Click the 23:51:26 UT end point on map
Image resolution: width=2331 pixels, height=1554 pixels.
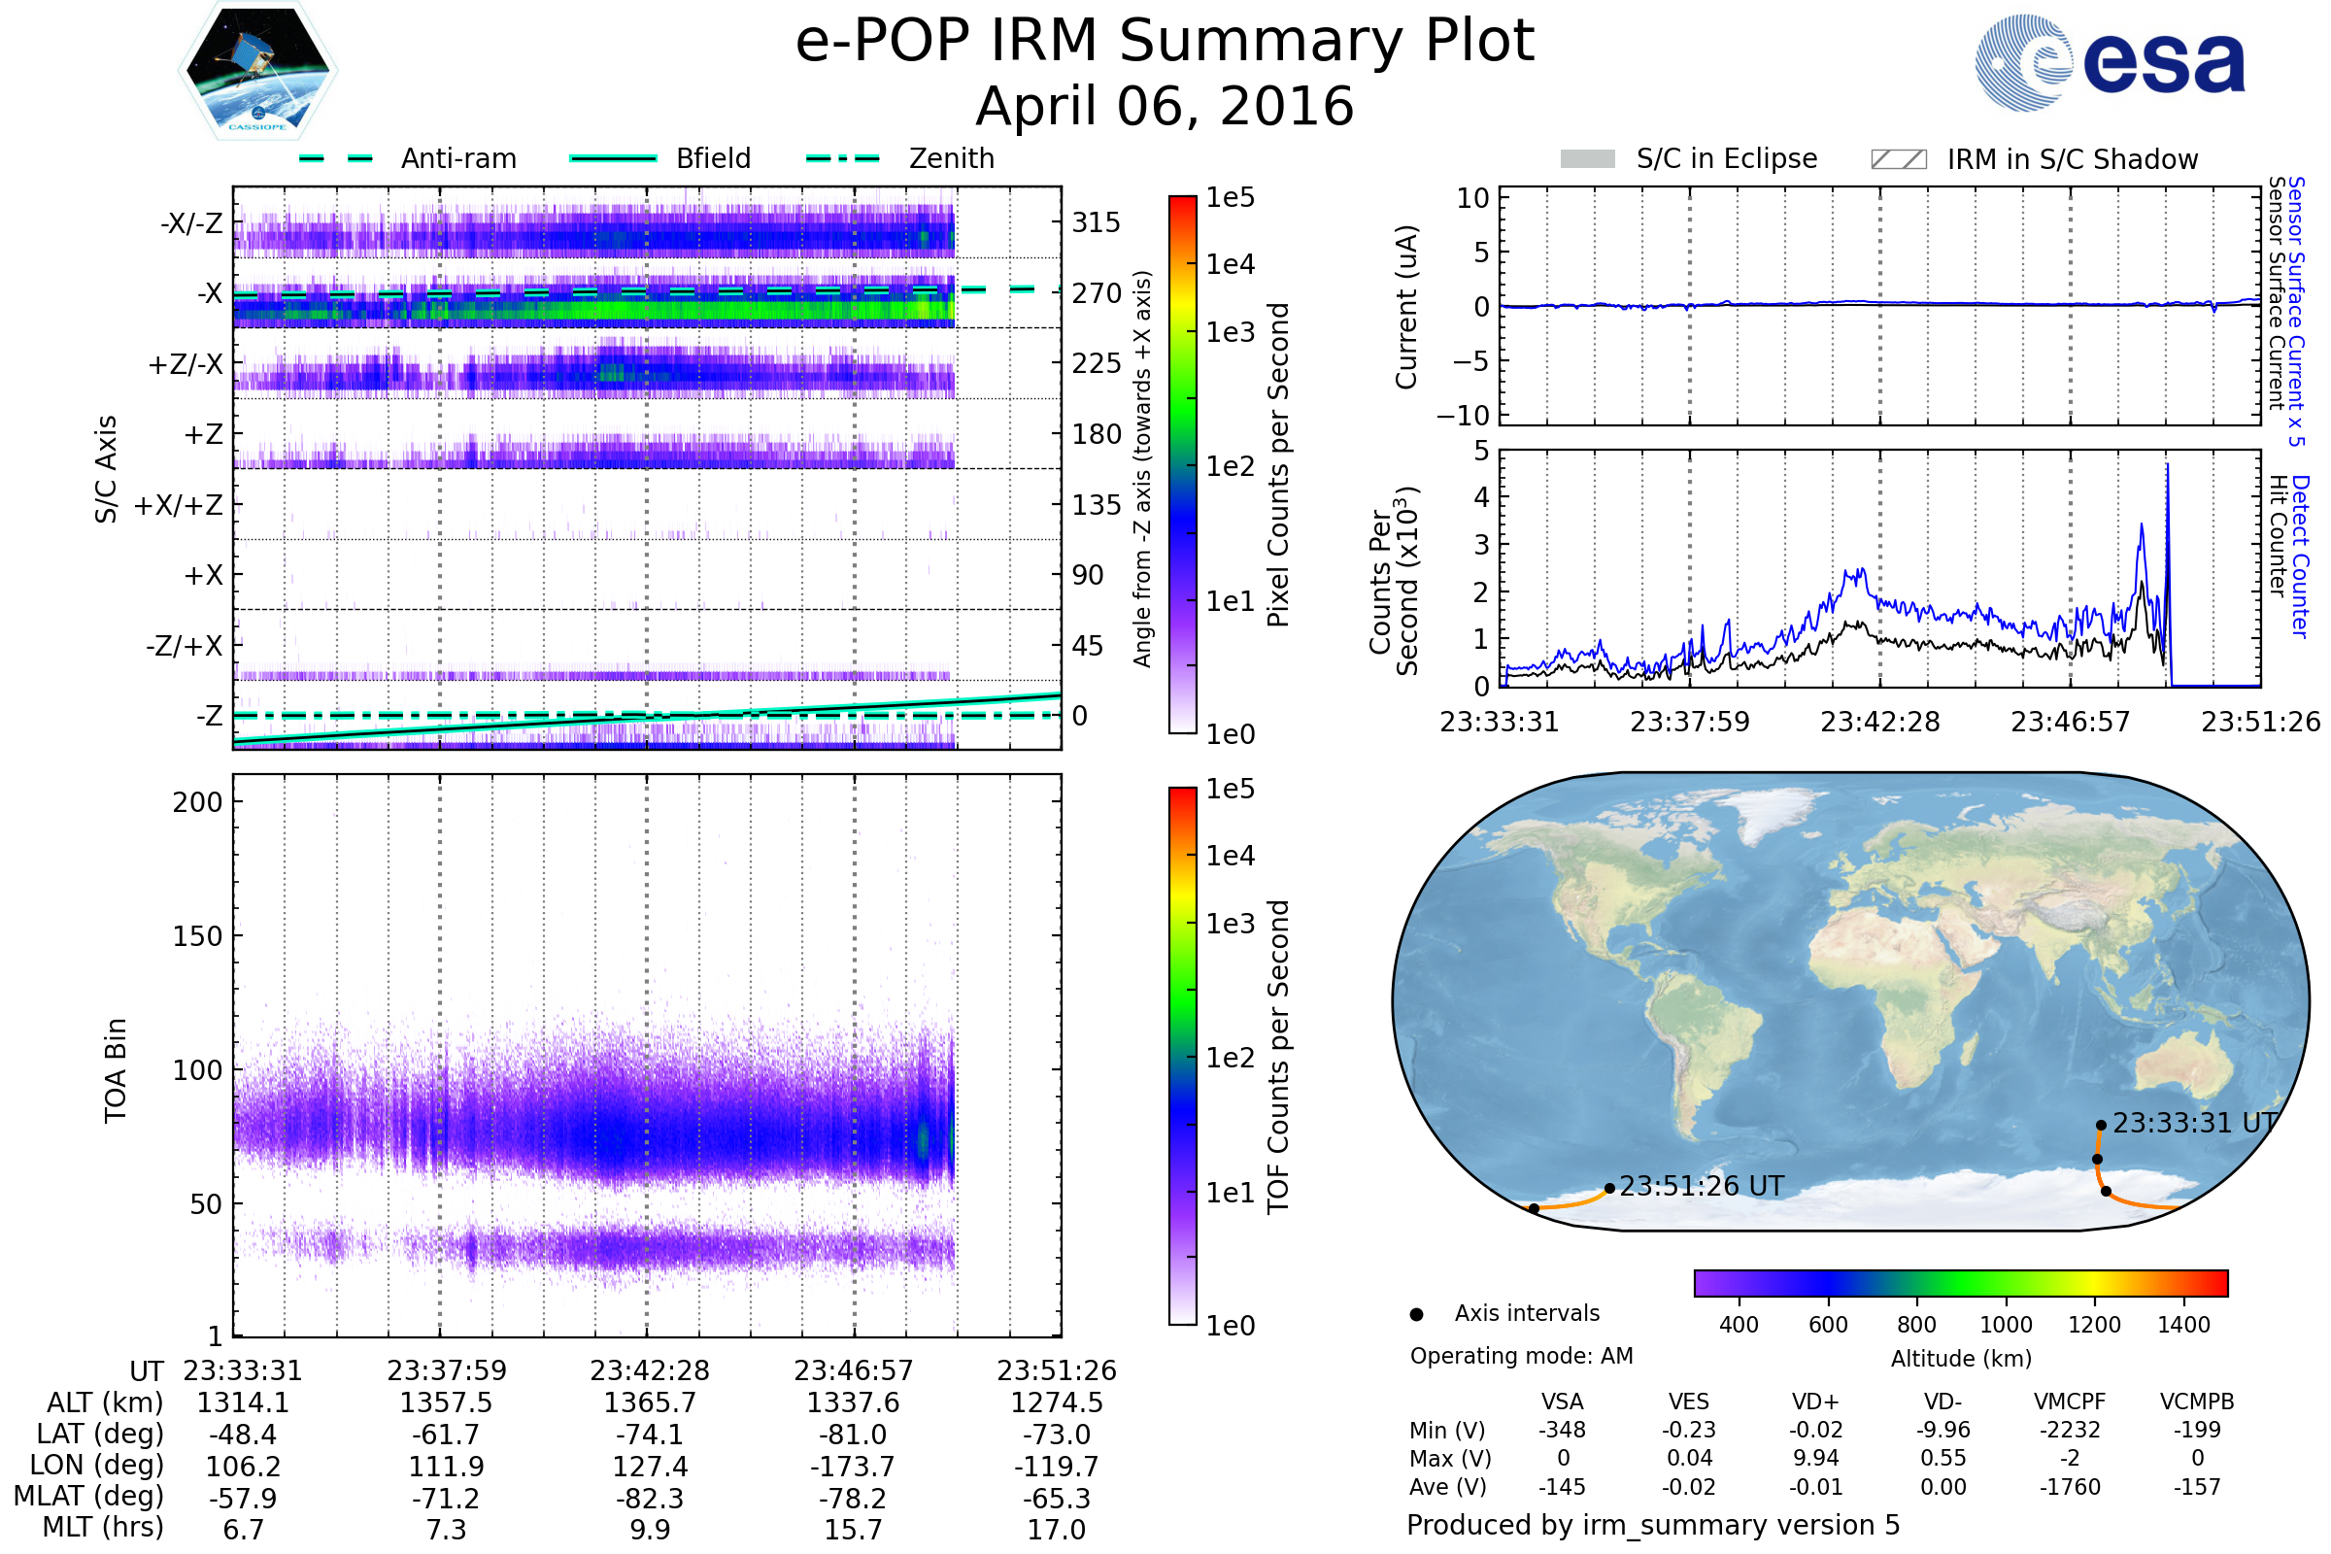point(1609,1187)
